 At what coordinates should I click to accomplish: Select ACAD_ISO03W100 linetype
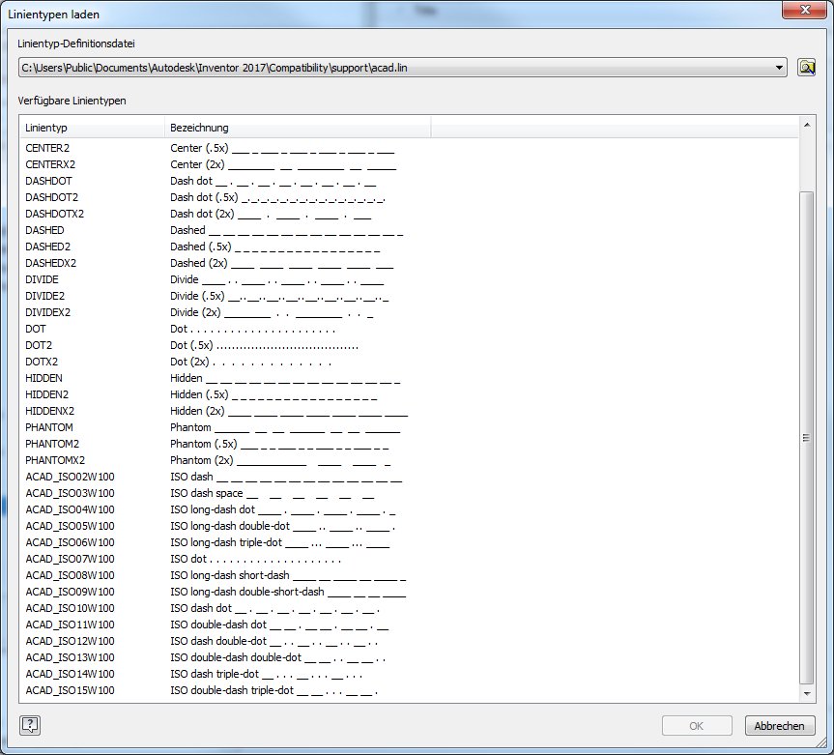[70, 493]
